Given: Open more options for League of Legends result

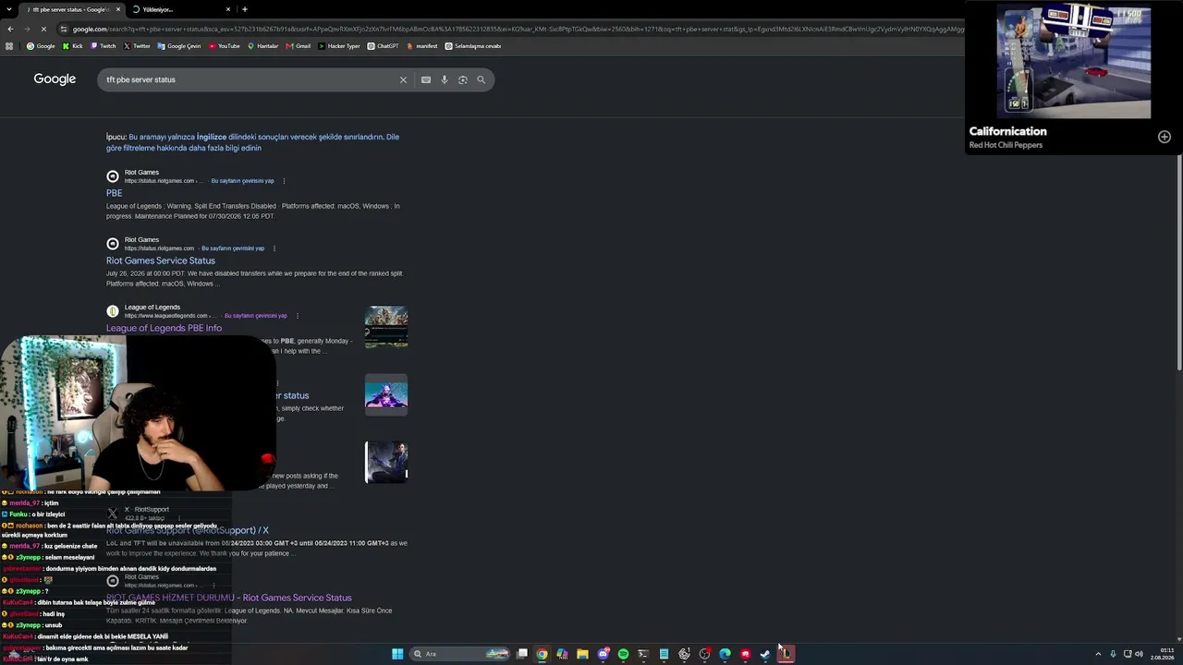Looking at the screenshot, I should (x=297, y=316).
